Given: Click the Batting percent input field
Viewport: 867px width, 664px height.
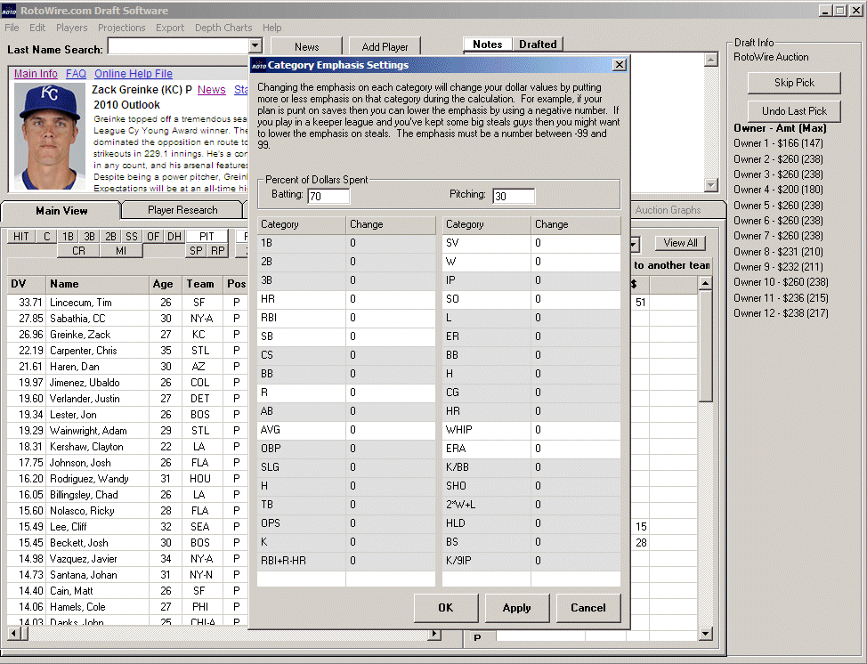Looking at the screenshot, I should 328,196.
